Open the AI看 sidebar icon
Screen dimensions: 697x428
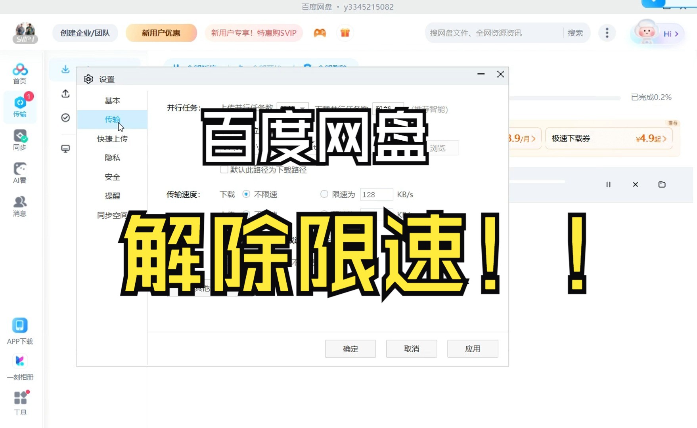pyautogui.click(x=20, y=173)
